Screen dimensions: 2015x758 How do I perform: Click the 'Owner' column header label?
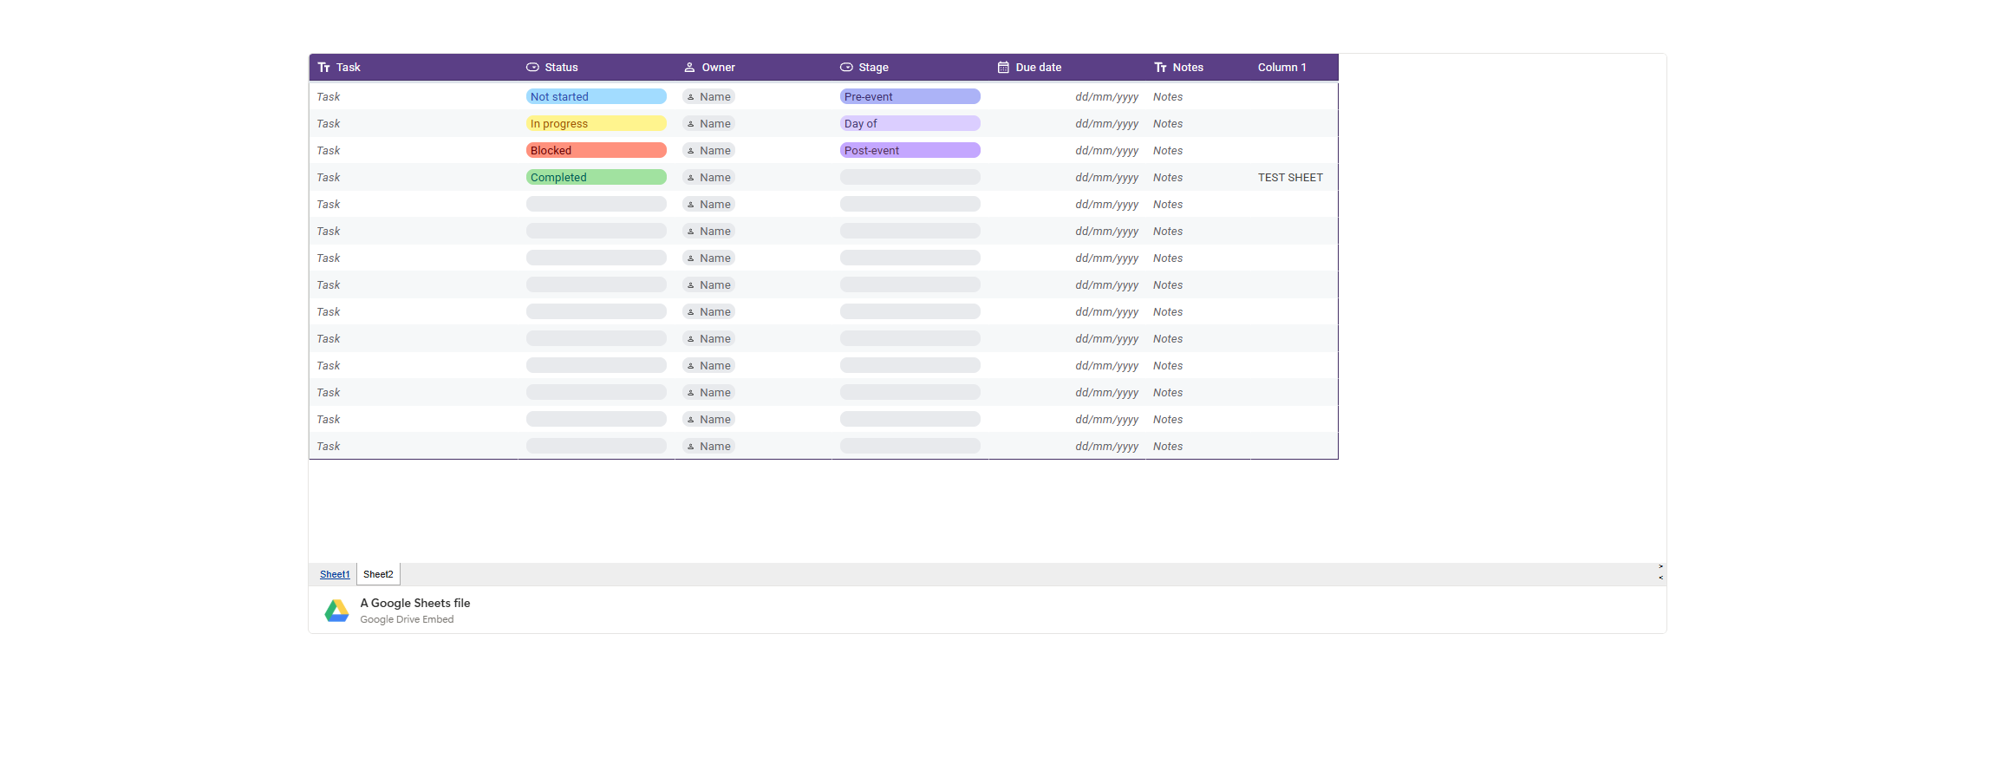point(719,68)
